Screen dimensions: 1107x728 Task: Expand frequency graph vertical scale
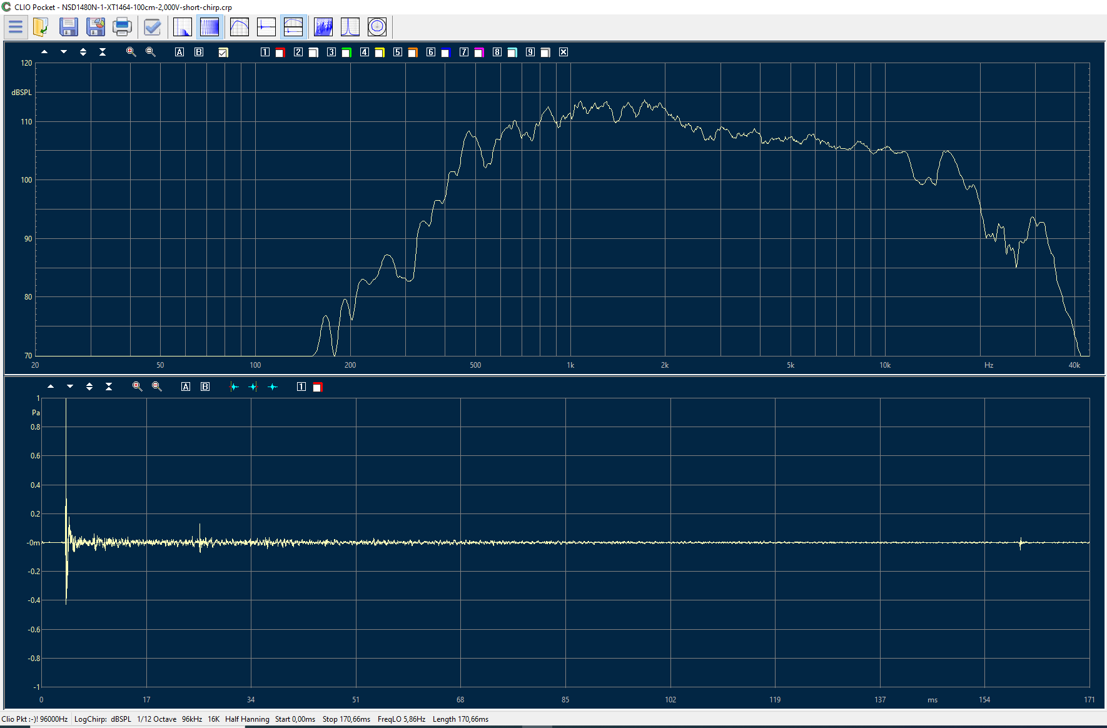pyautogui.click(x=83, y=52)
